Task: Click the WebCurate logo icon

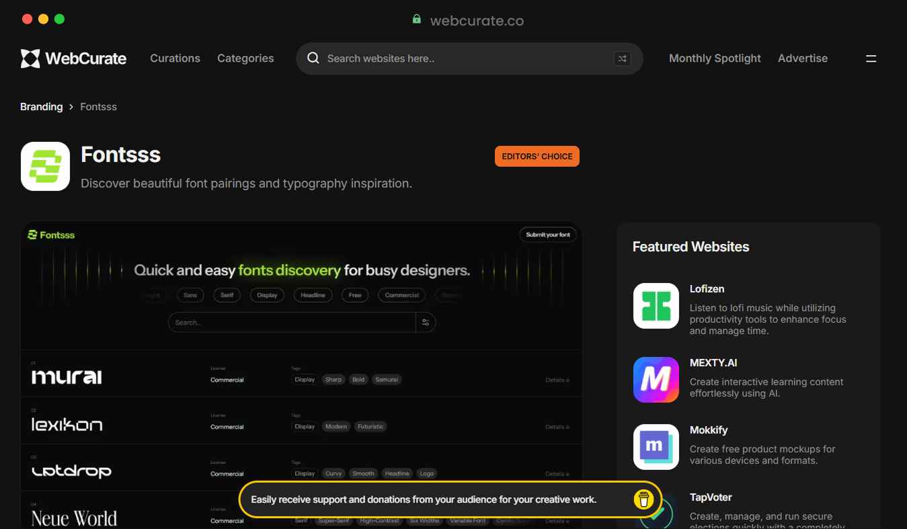Action: [x=30, y=58]
